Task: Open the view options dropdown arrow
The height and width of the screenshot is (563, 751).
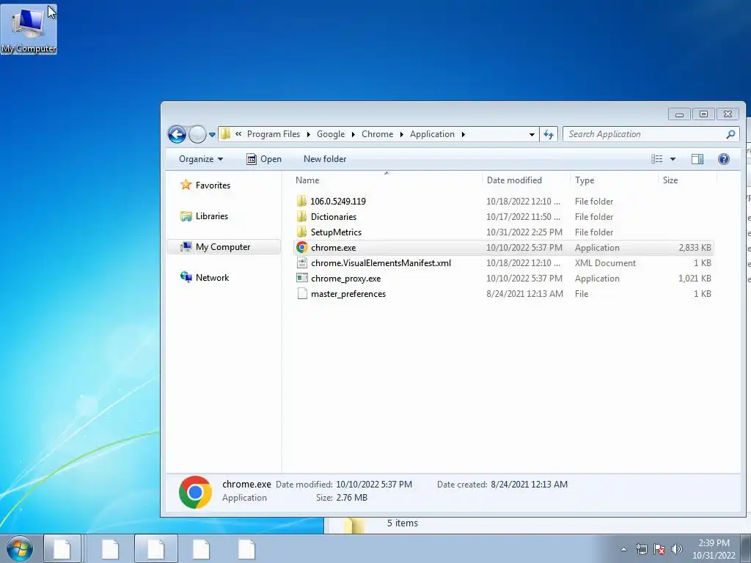Action: point(673,159)
